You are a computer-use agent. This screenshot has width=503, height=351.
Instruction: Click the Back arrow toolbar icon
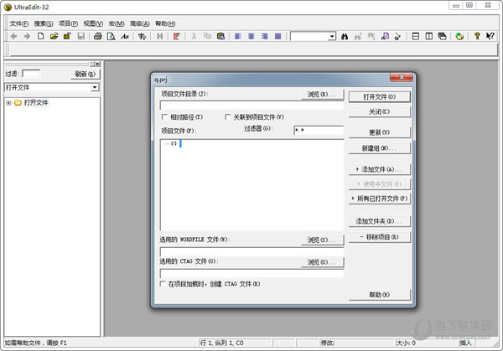coord(13,36)
